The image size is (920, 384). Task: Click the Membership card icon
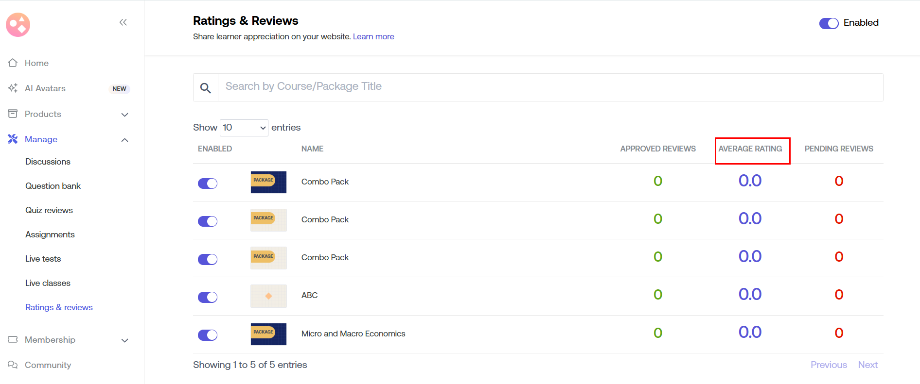point(13,340)
